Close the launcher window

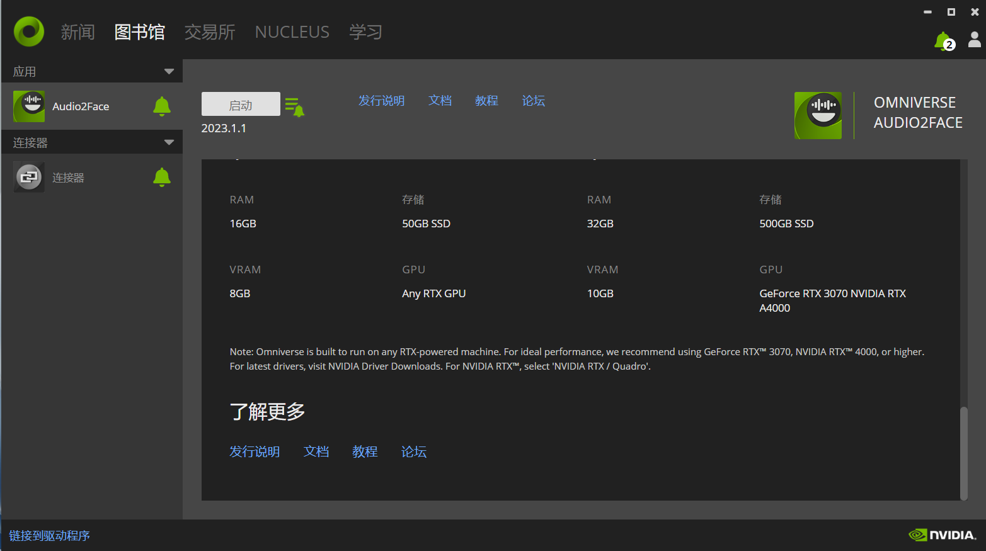point(975,12)
